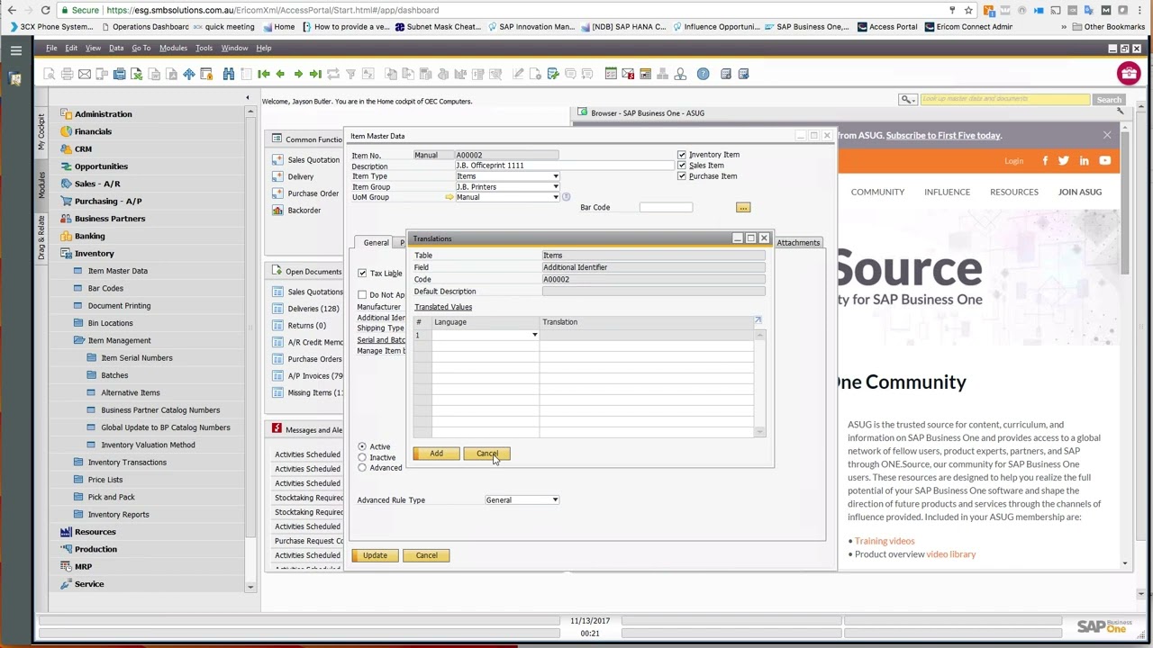The image size is (1153, 648).
Task: Open Bin Locations in the sidebar
Action: click(110, 323)
